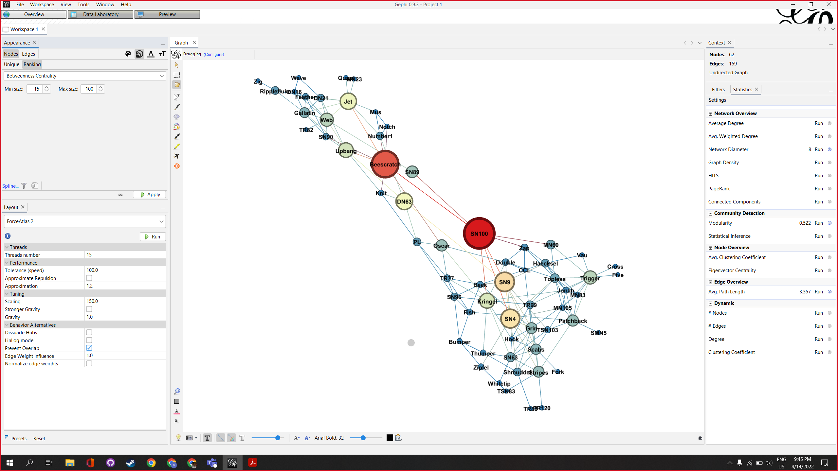Select the Shortest Path airplane tool
The image size is (838, 471).
[177, 156]
